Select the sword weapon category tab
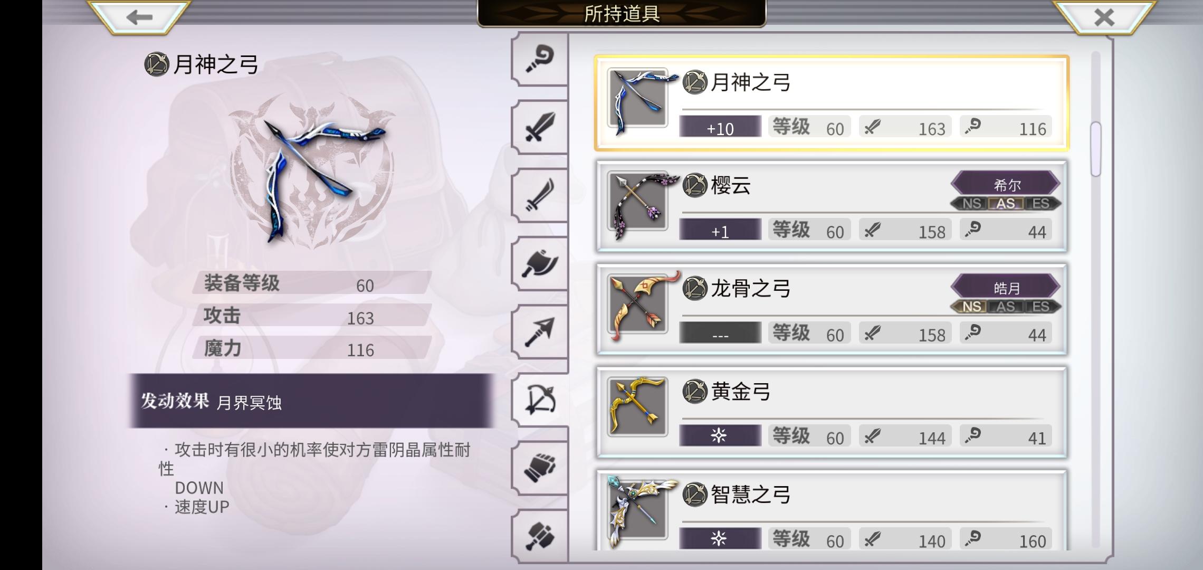The image size is (1203, 570). (x=539, y=127)
